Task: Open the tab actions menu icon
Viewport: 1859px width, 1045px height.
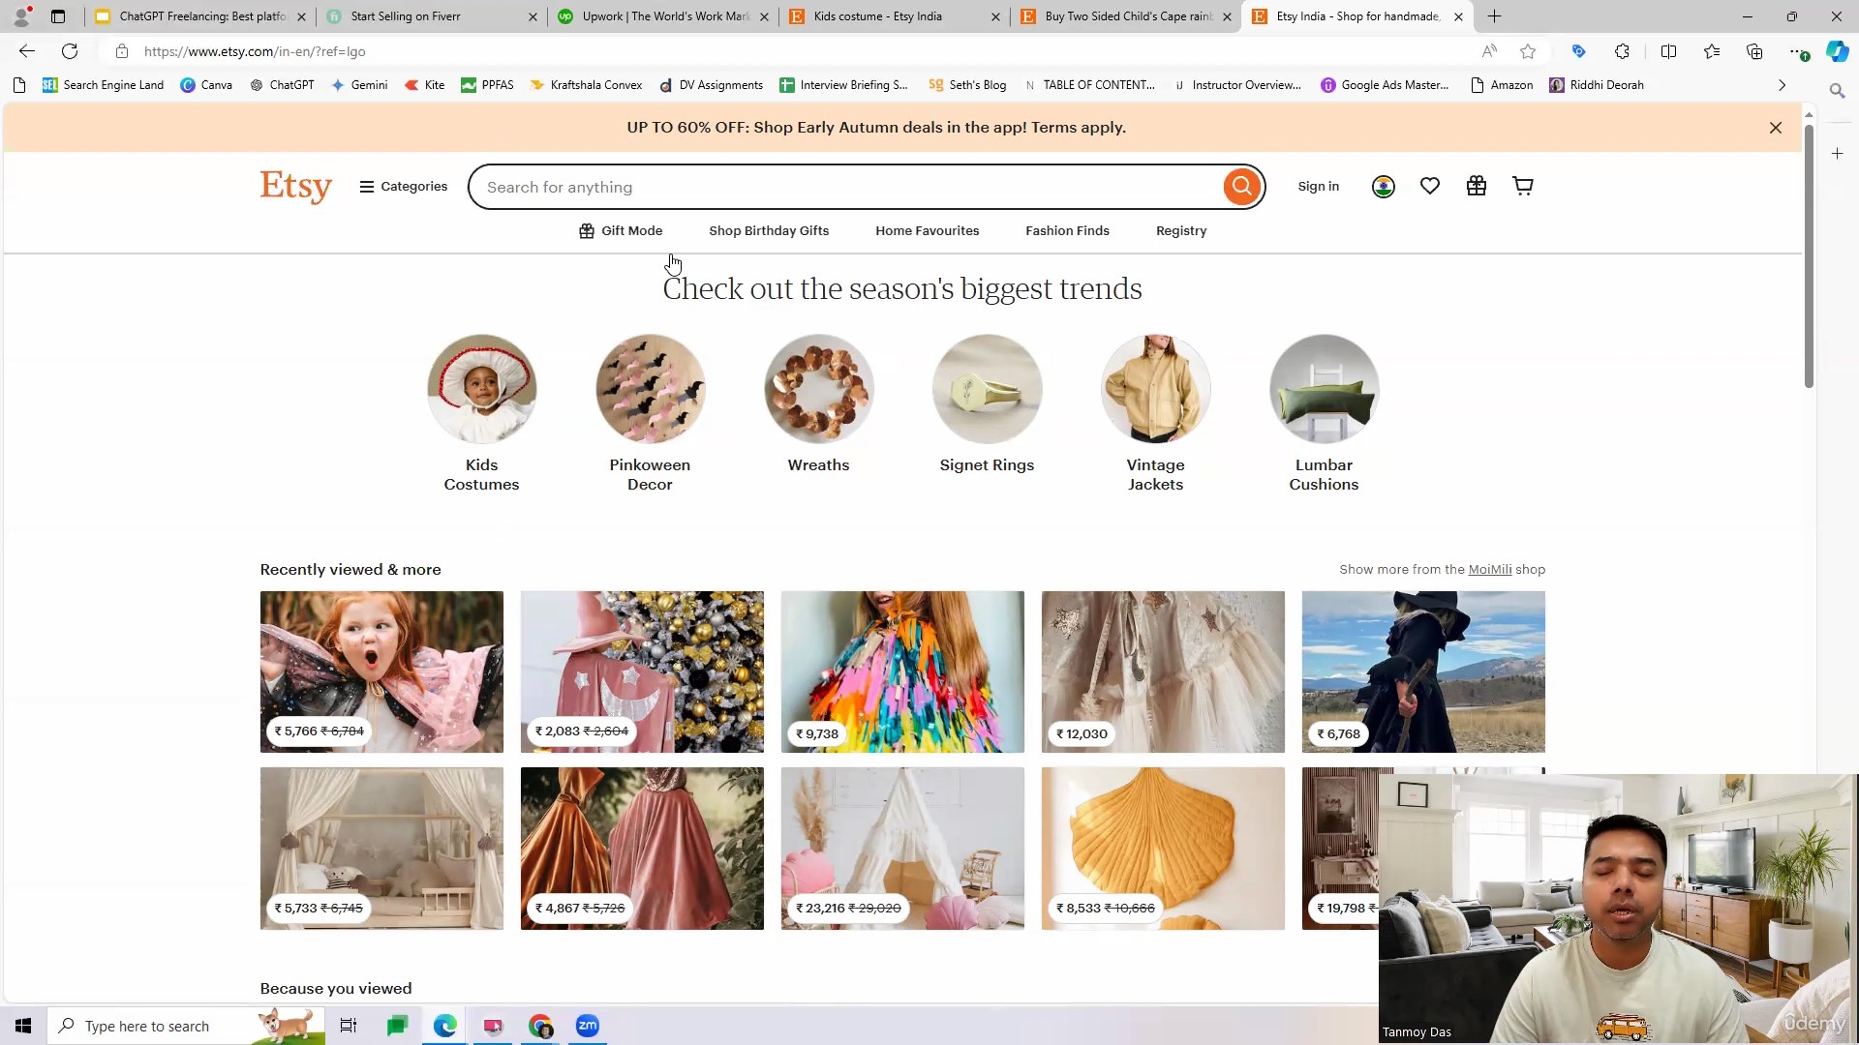Action: pyautogui.click(x=58, y=16)
